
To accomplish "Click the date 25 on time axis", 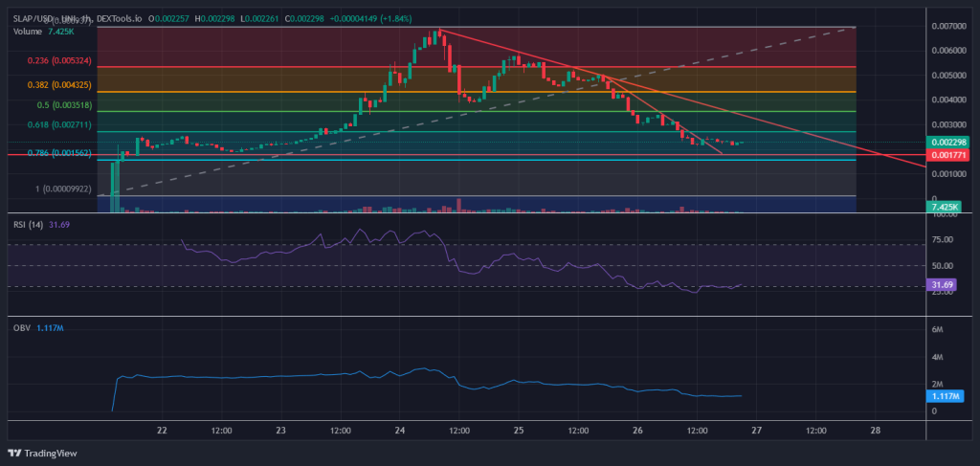I will click(x=518, y=431).
